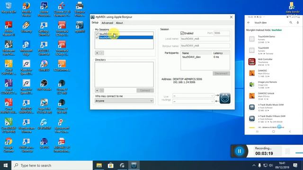Uncheck the Enabled checkbox in Session
Screen dimensions: 303x170
(182, 33)
